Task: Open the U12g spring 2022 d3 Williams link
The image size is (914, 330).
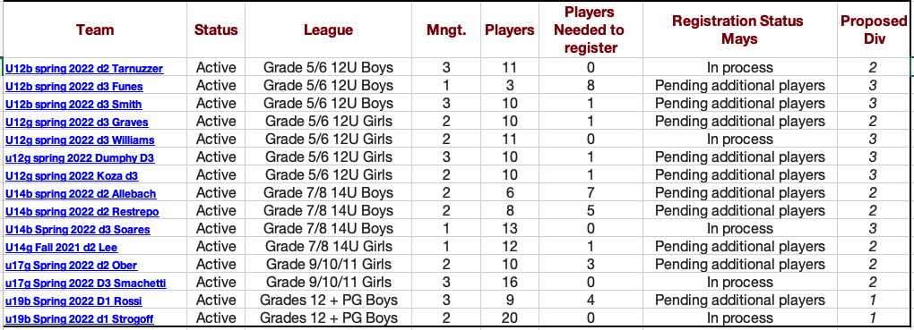Action: pyautogui.click(x=80, y=140)
